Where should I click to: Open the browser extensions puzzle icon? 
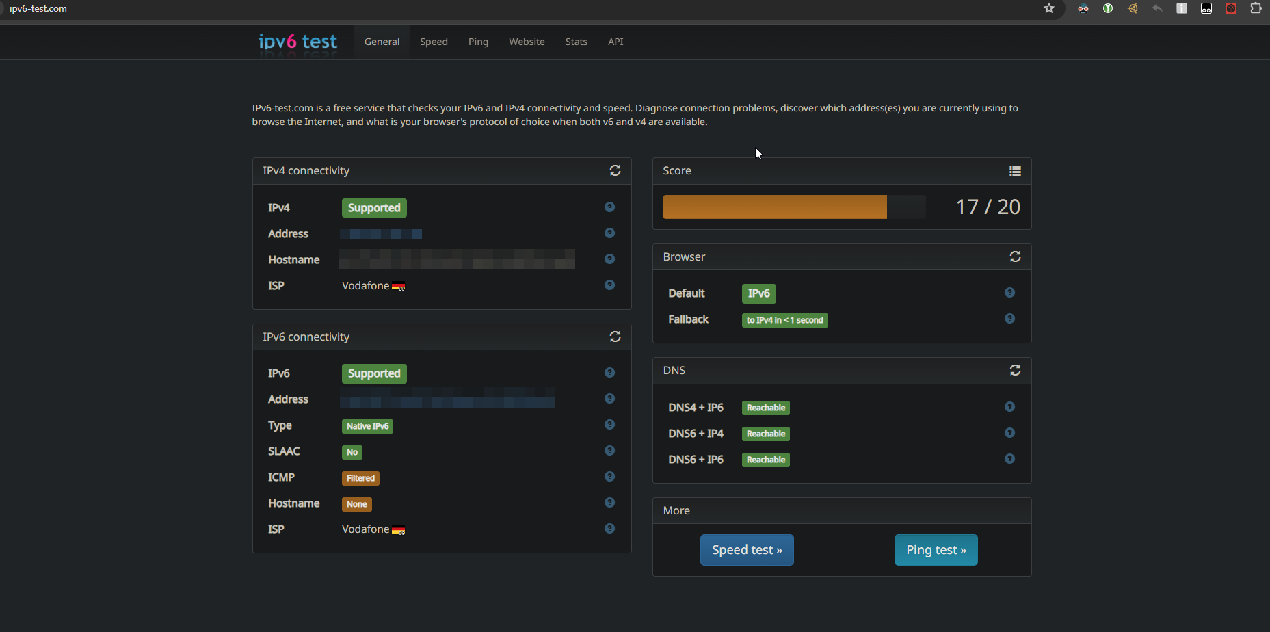[1256, 8]
